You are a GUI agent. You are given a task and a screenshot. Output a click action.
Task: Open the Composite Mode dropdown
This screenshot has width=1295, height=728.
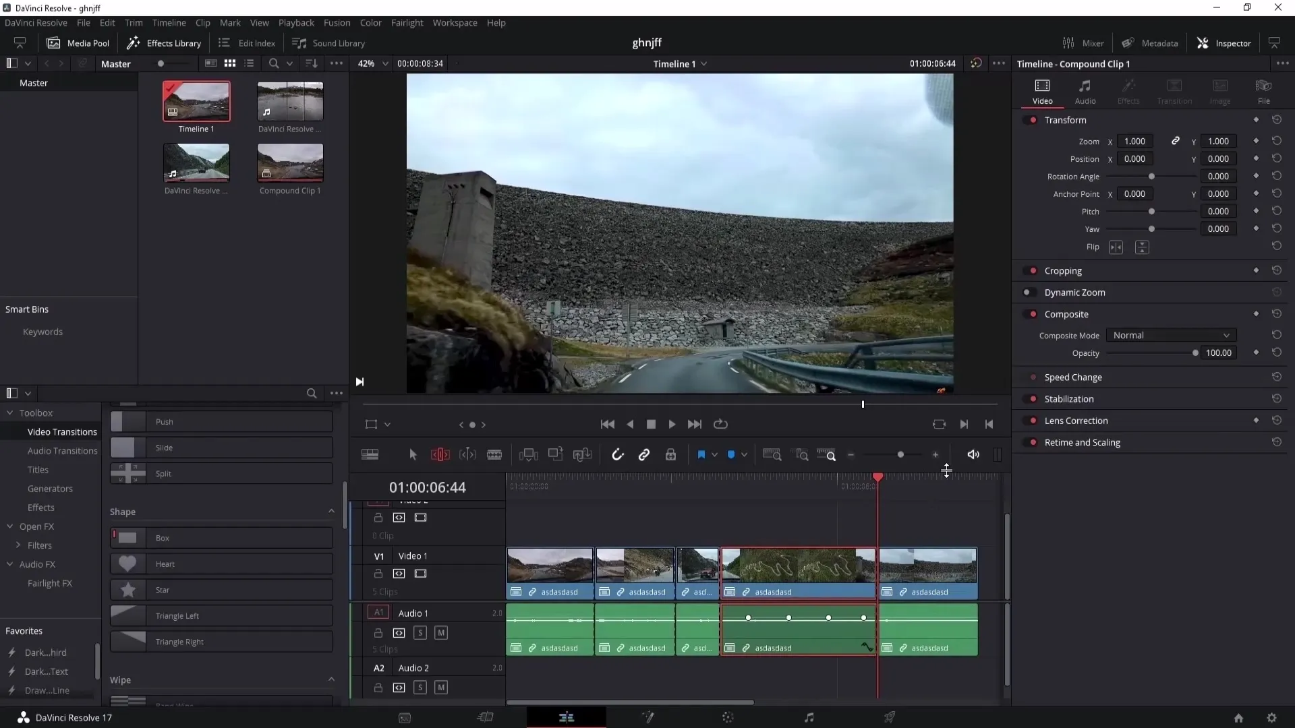[x=1170, y=335]
